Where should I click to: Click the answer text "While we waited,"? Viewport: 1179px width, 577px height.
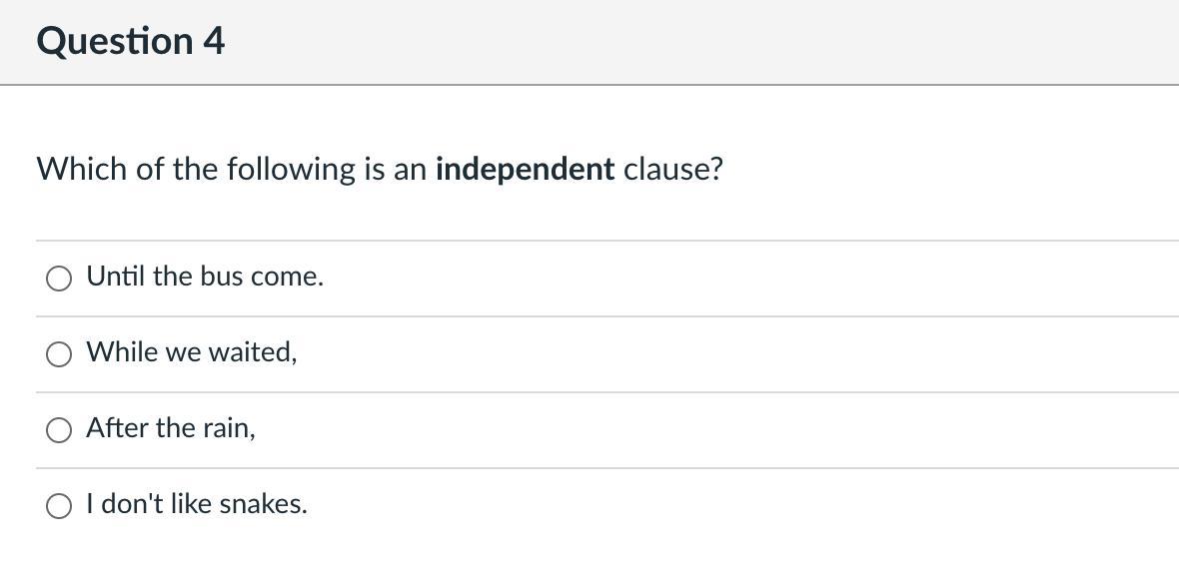[192, 352]
